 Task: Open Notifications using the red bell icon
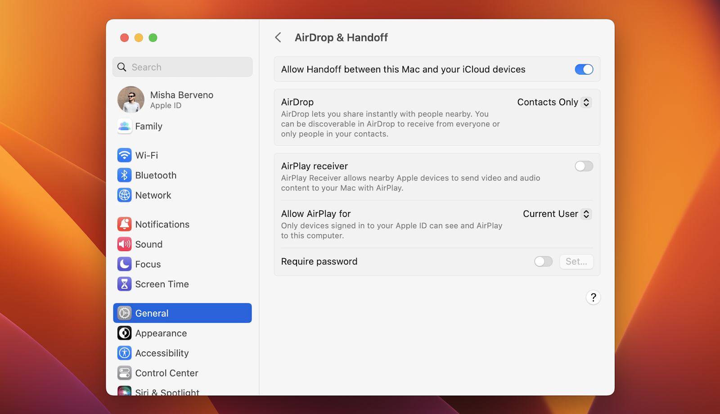124,224
